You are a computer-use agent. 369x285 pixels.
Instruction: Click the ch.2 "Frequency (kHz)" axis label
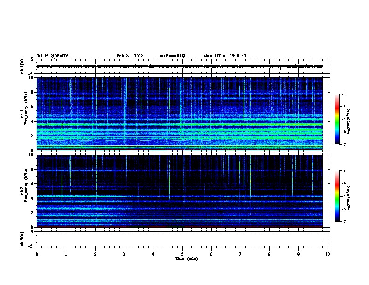[26, 185]
